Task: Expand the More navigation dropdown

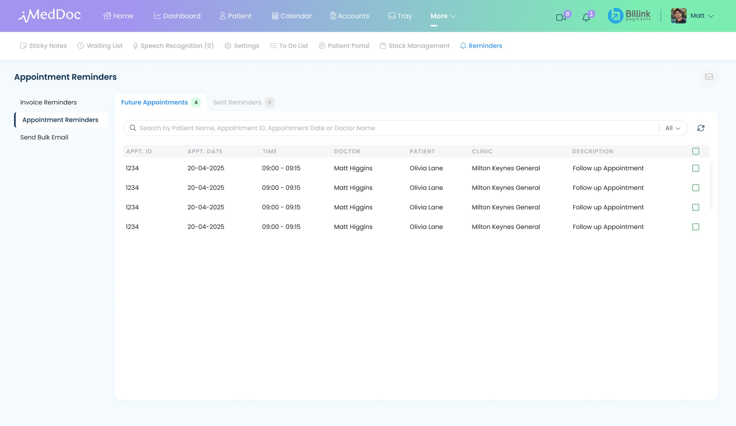Action: click(x=443, y=16)
